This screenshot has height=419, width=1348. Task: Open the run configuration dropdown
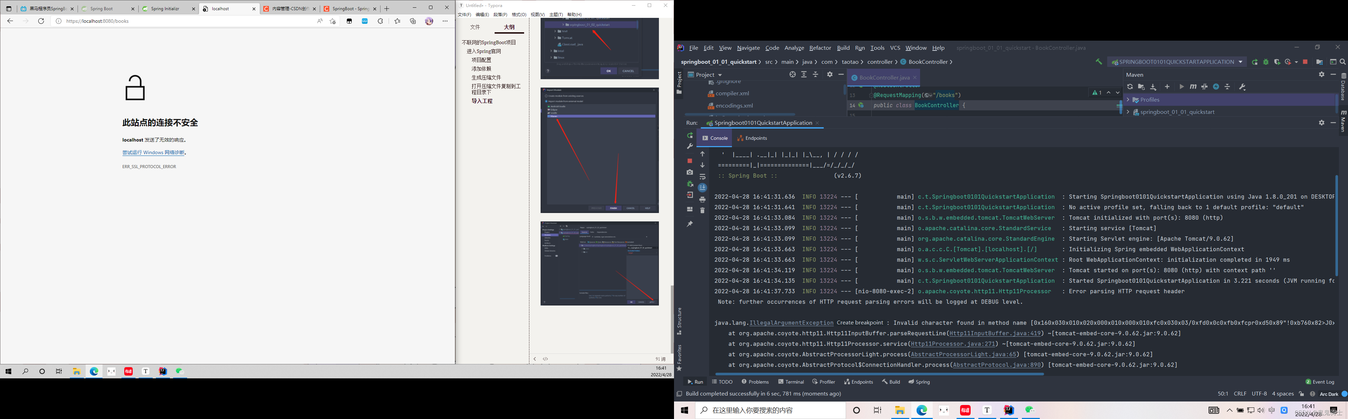click(1240, 62)
